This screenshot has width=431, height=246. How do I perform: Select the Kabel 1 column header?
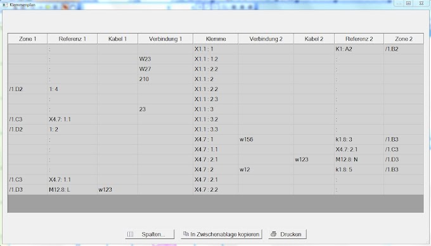[117, 39]
